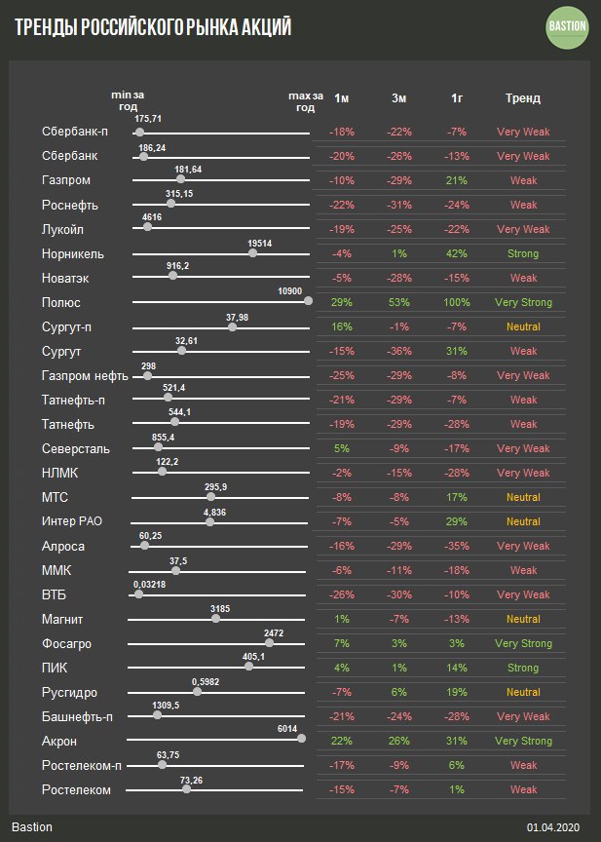
Task: Click the 100% yearly value for Полюс
Action: click(x=457, y=302)
